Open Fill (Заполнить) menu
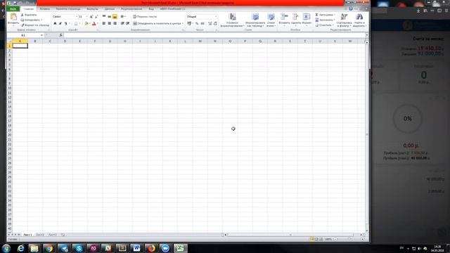 (325, 20)
